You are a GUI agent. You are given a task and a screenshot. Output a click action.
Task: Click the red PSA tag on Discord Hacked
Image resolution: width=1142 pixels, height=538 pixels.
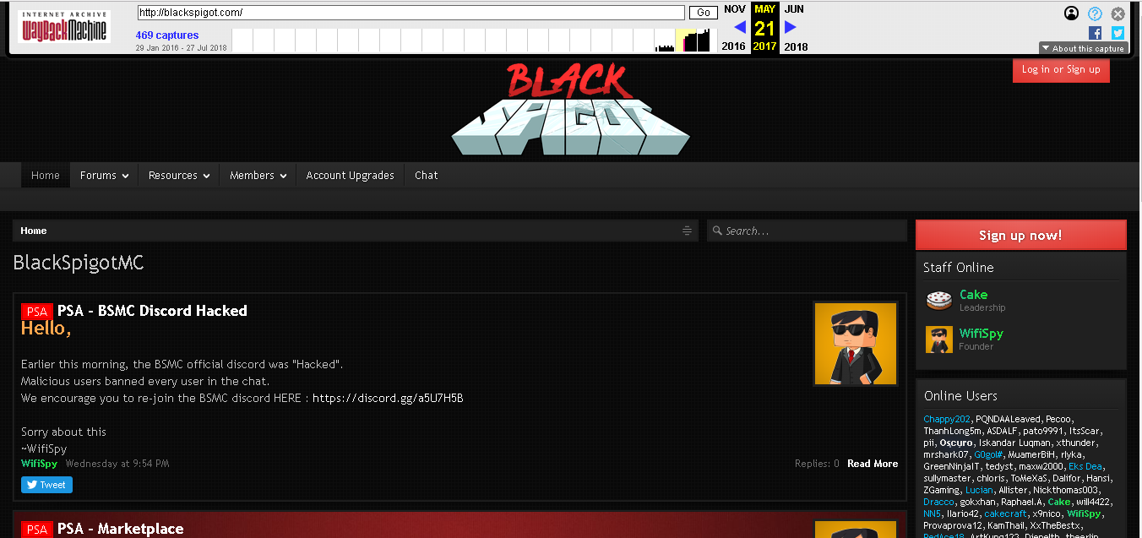click(x=37, y=312)
